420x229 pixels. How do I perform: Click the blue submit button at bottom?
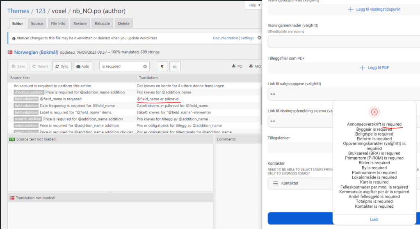300,218
